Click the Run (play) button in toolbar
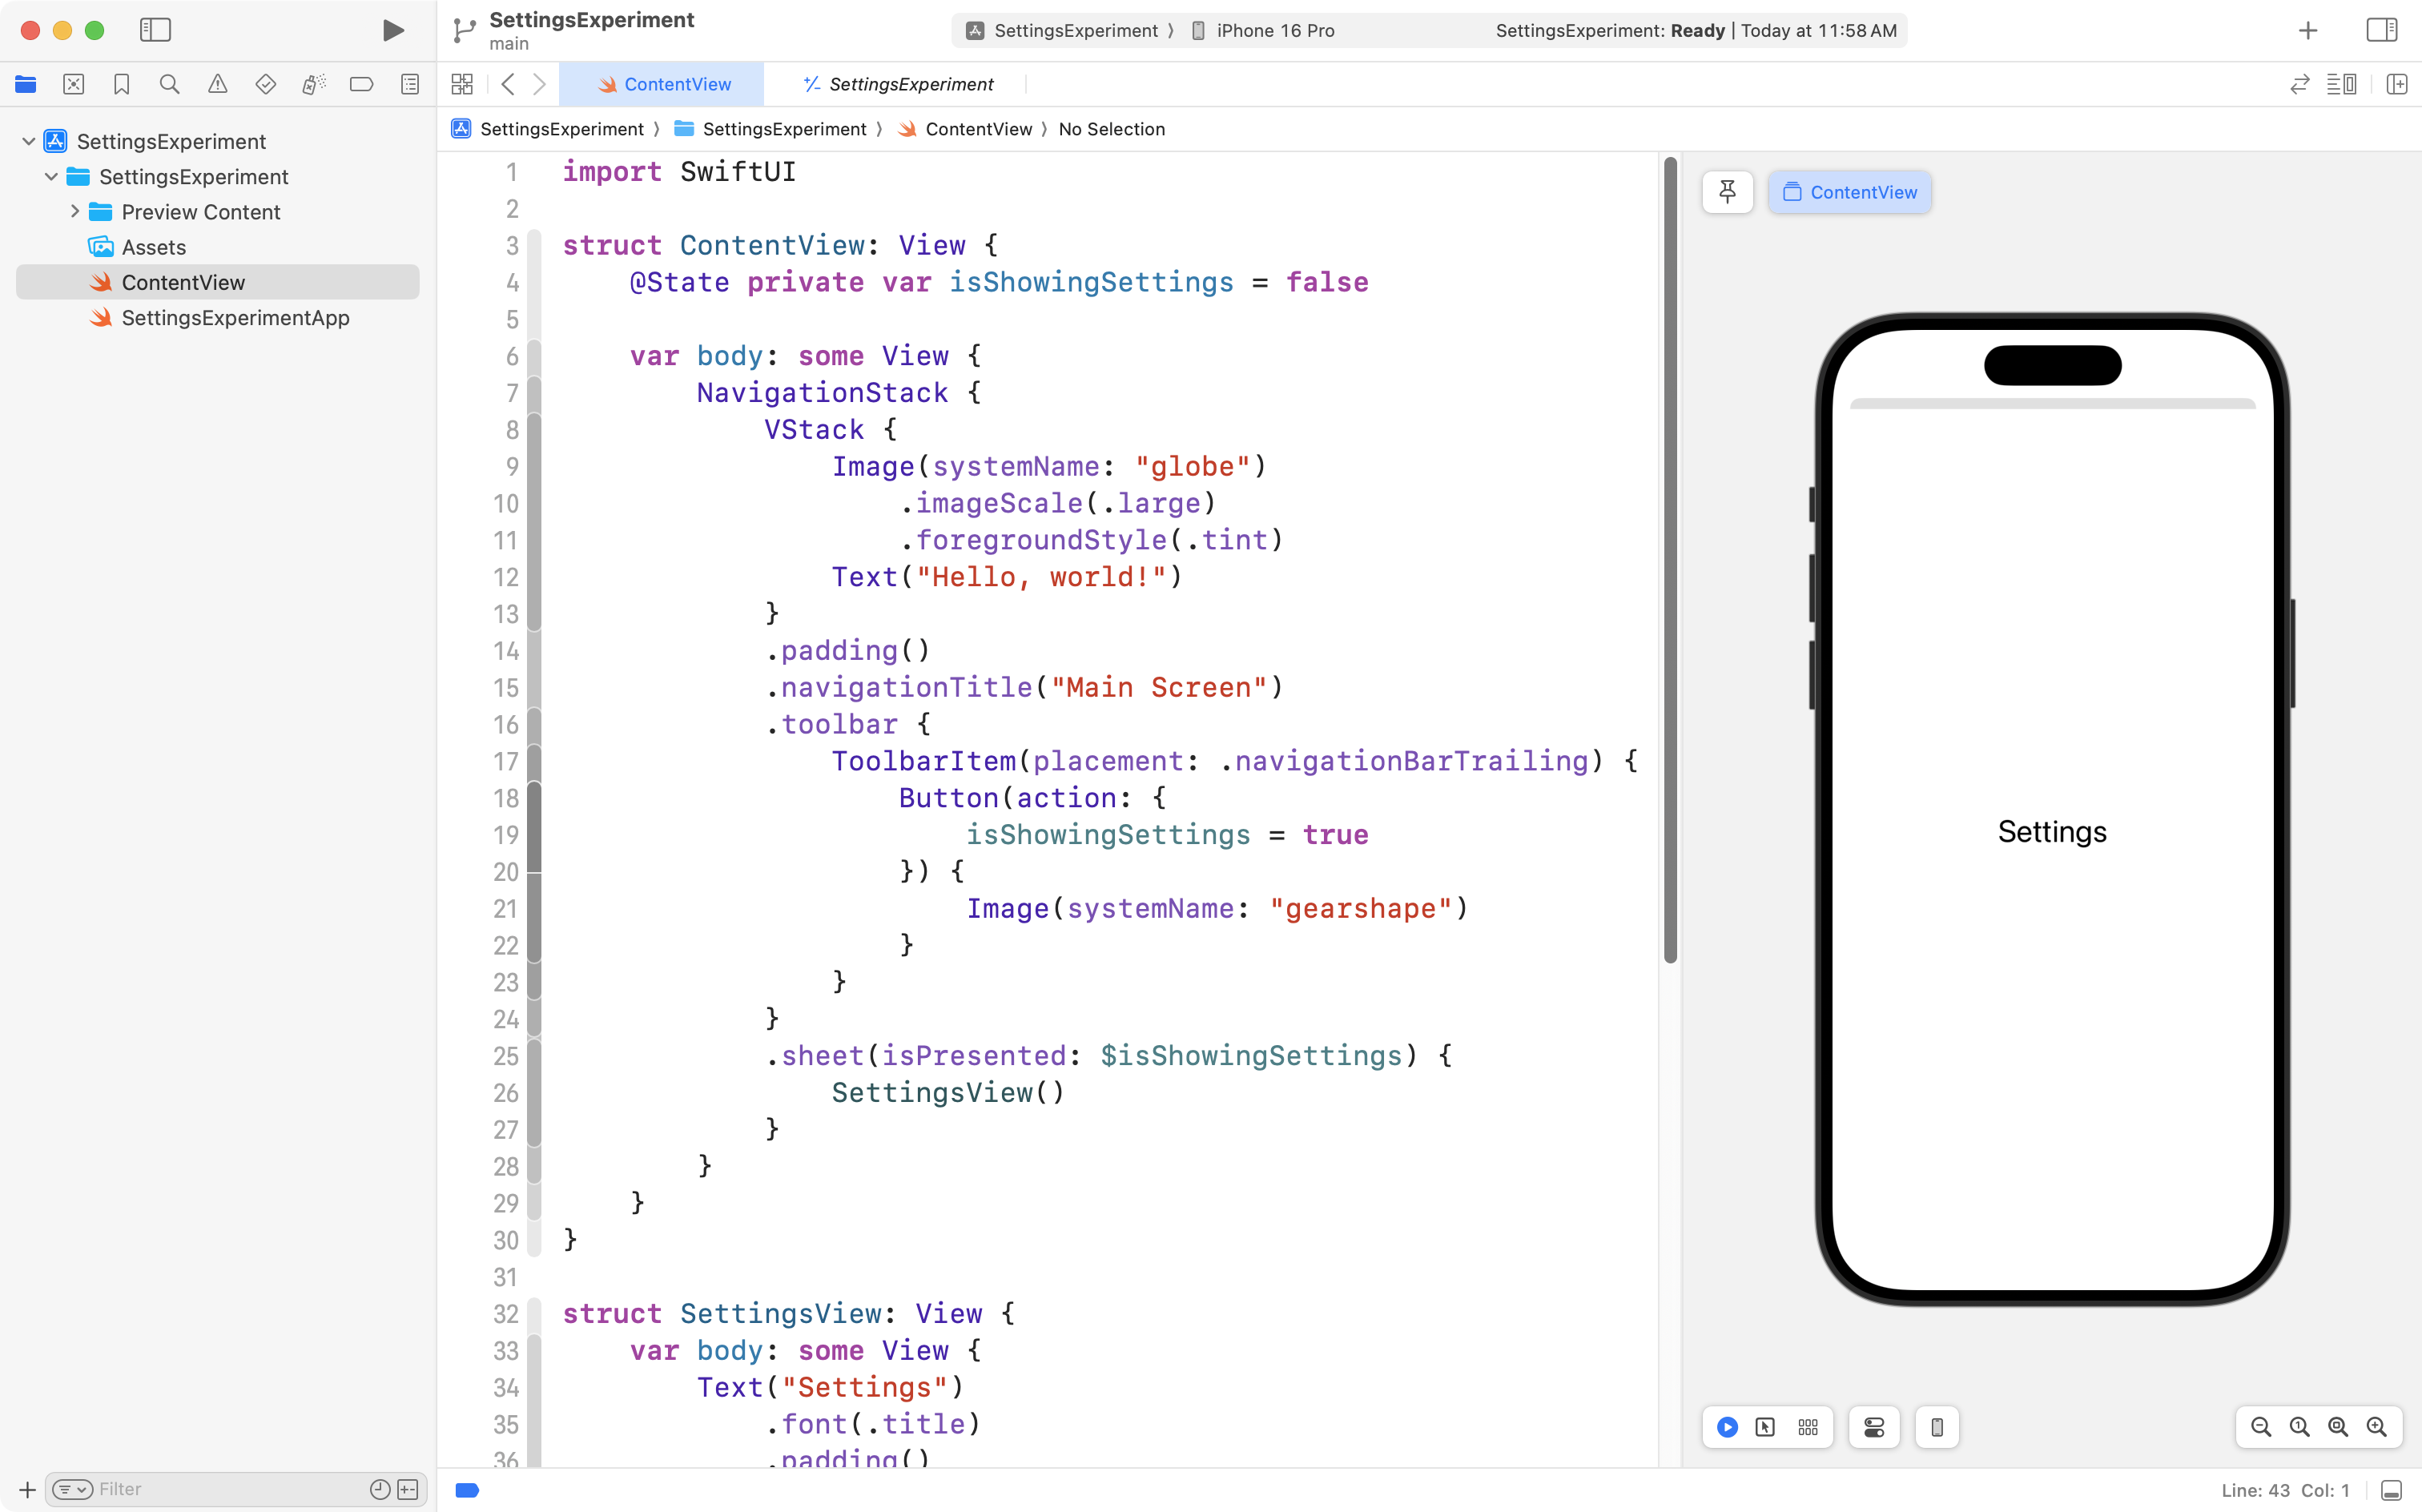The width and height of the screenshot is (2422, 1512). (393, 30)
